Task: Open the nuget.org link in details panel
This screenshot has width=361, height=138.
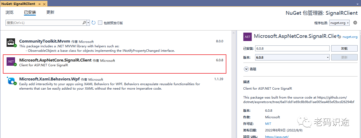Action: [x=350, y=37]
